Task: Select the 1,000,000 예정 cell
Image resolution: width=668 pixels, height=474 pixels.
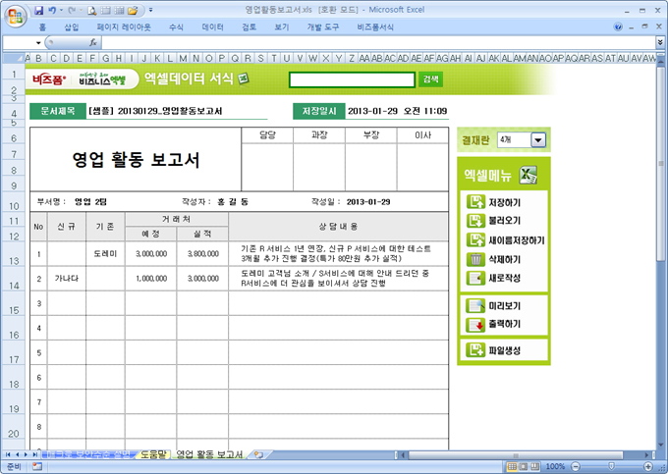Action: tap(151, 279)
